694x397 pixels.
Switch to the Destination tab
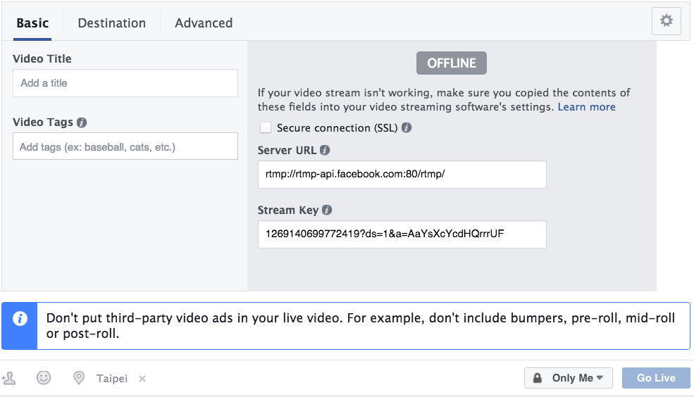[111, 23]
